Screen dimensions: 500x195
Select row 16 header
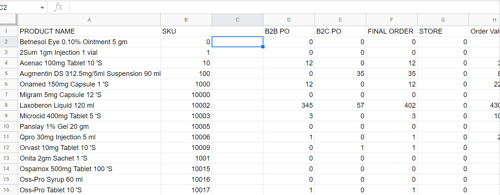pos(9,190)
